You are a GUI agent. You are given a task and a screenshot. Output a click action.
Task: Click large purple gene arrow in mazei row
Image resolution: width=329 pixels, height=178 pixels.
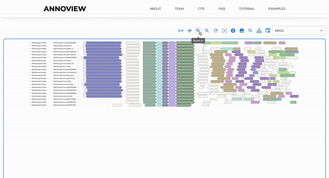[x=104, y=67]
